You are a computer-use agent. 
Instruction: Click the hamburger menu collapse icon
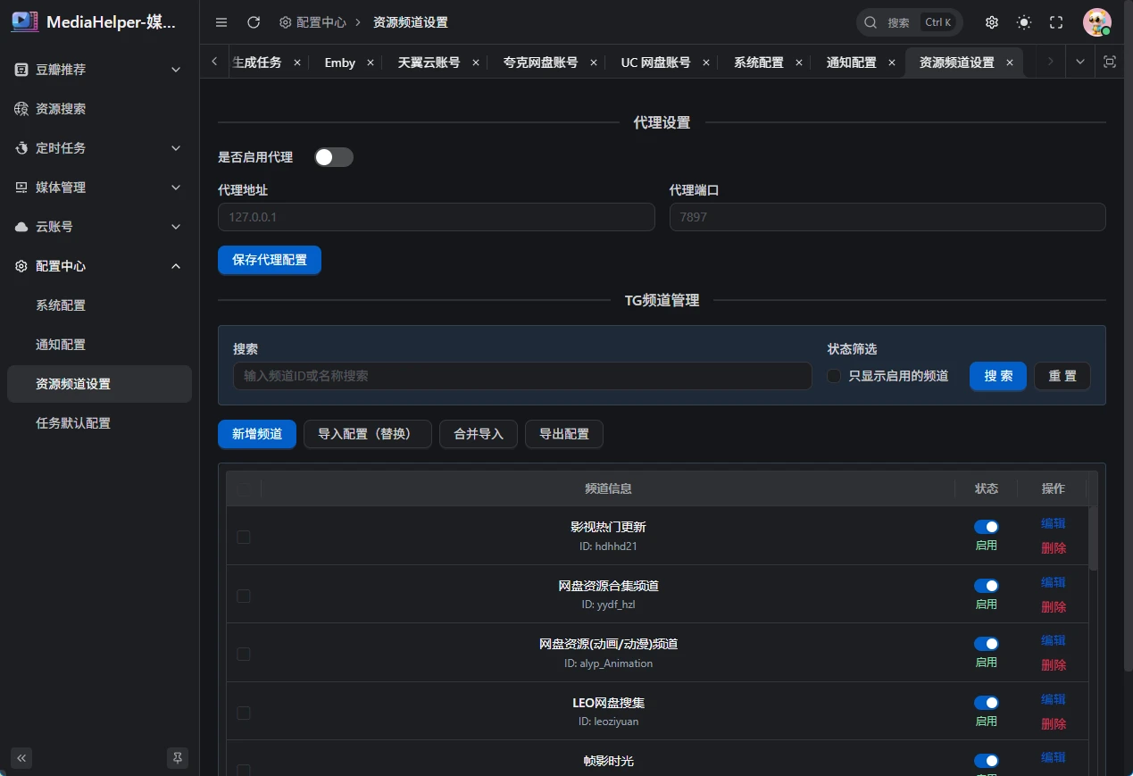click(221, 22)
